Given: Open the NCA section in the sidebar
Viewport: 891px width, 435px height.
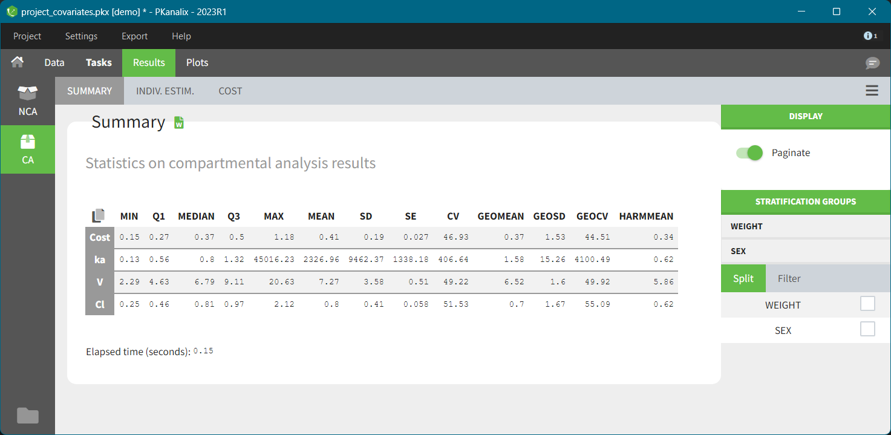Looking at the screenshot, I should (x=28, y=101).
